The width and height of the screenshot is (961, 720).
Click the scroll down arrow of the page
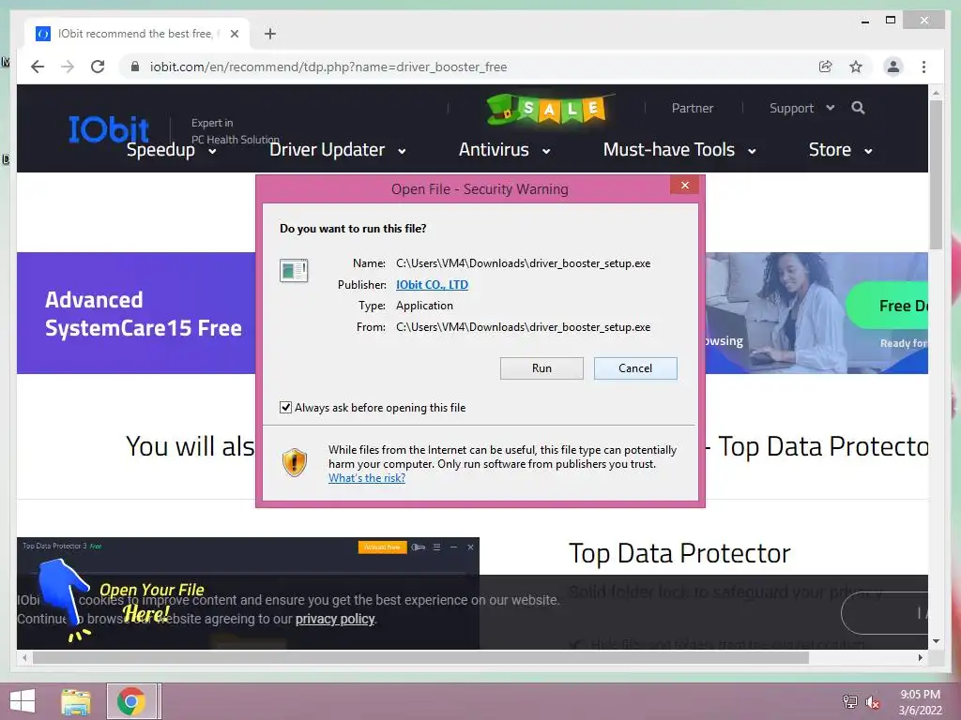[936, 641]
